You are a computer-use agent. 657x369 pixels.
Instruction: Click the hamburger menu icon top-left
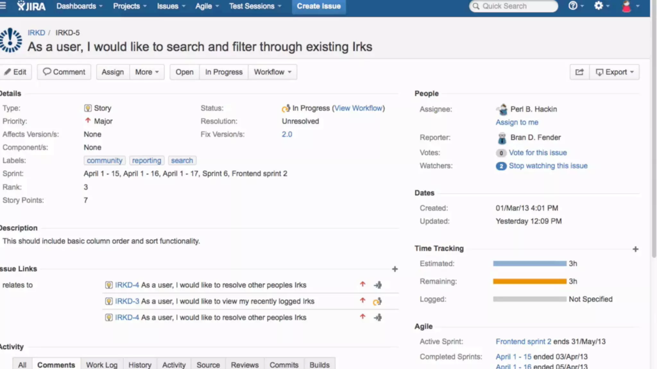point(3,6)
